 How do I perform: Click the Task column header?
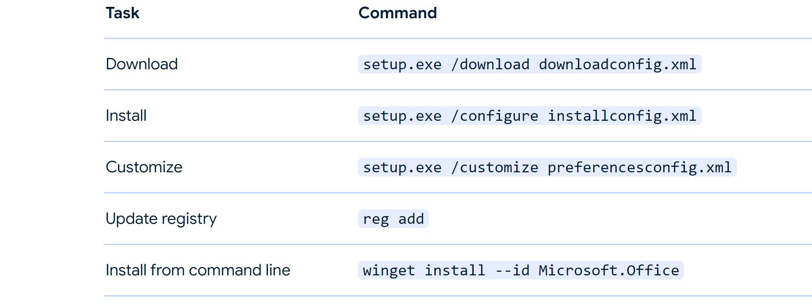(x=123, y=13)
